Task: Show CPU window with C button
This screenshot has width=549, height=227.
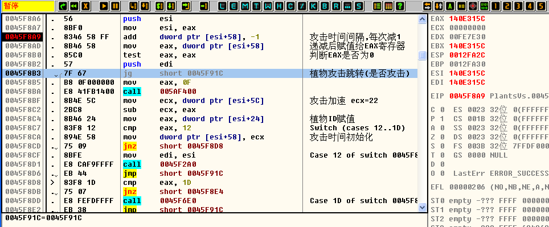Action: 290,6
